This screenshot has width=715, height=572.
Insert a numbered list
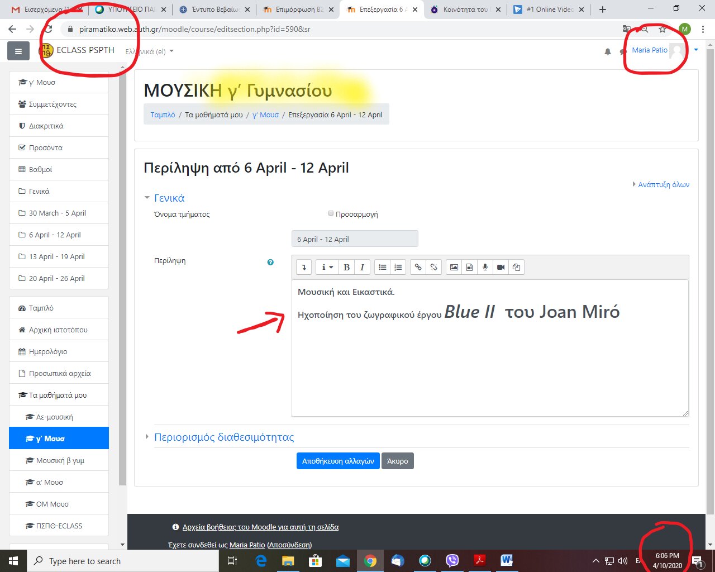398,267
